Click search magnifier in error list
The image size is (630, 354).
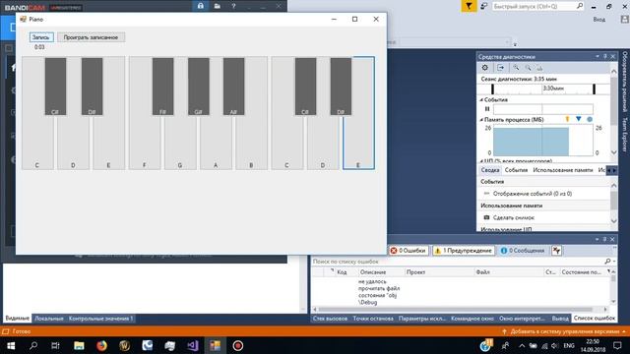point(607,262)
